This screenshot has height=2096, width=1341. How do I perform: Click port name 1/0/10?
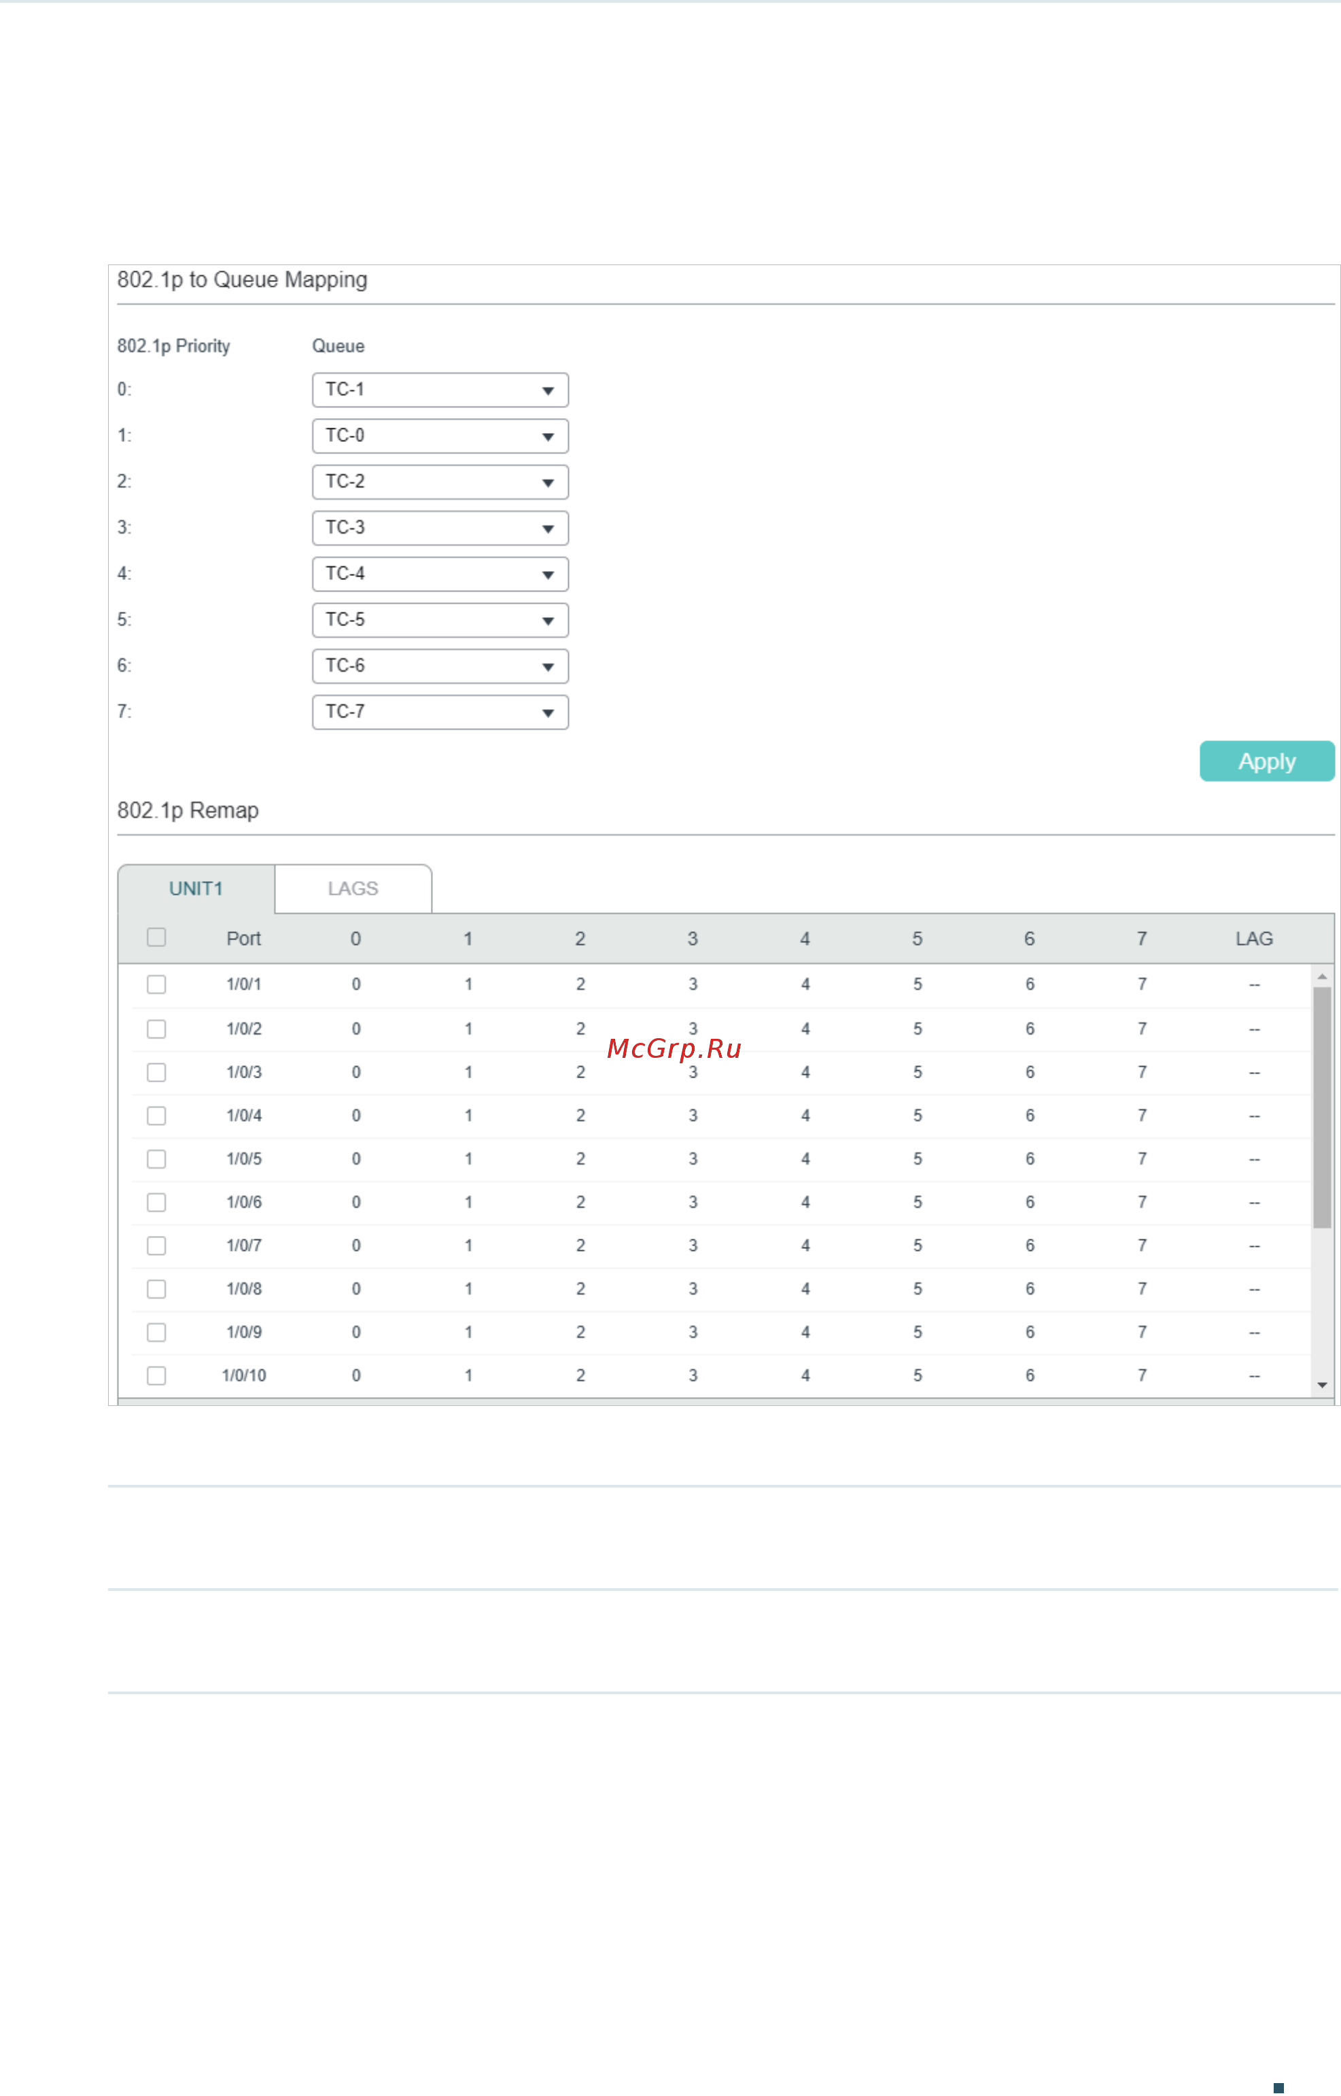[x=244, y=1377]
